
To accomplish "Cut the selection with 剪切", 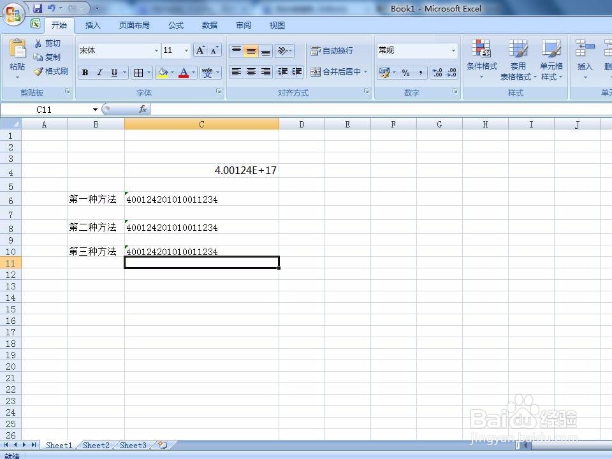I will click(48, 43).
